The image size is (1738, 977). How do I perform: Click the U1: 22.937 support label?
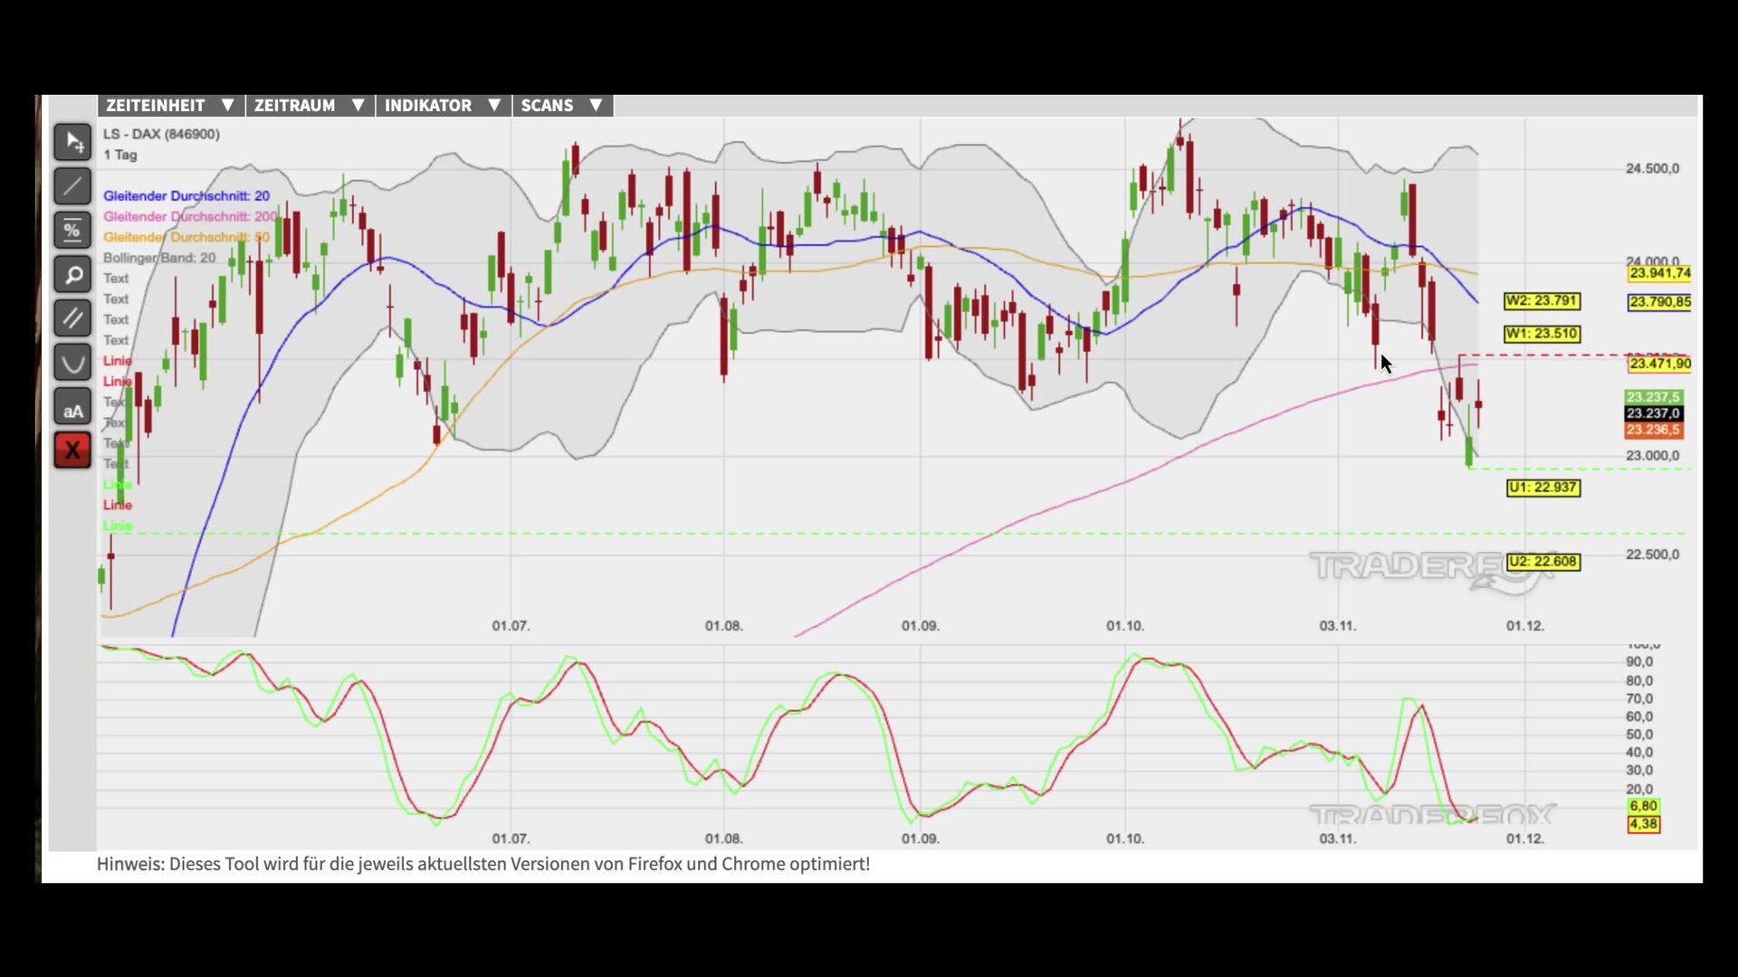pos(1542,488)
